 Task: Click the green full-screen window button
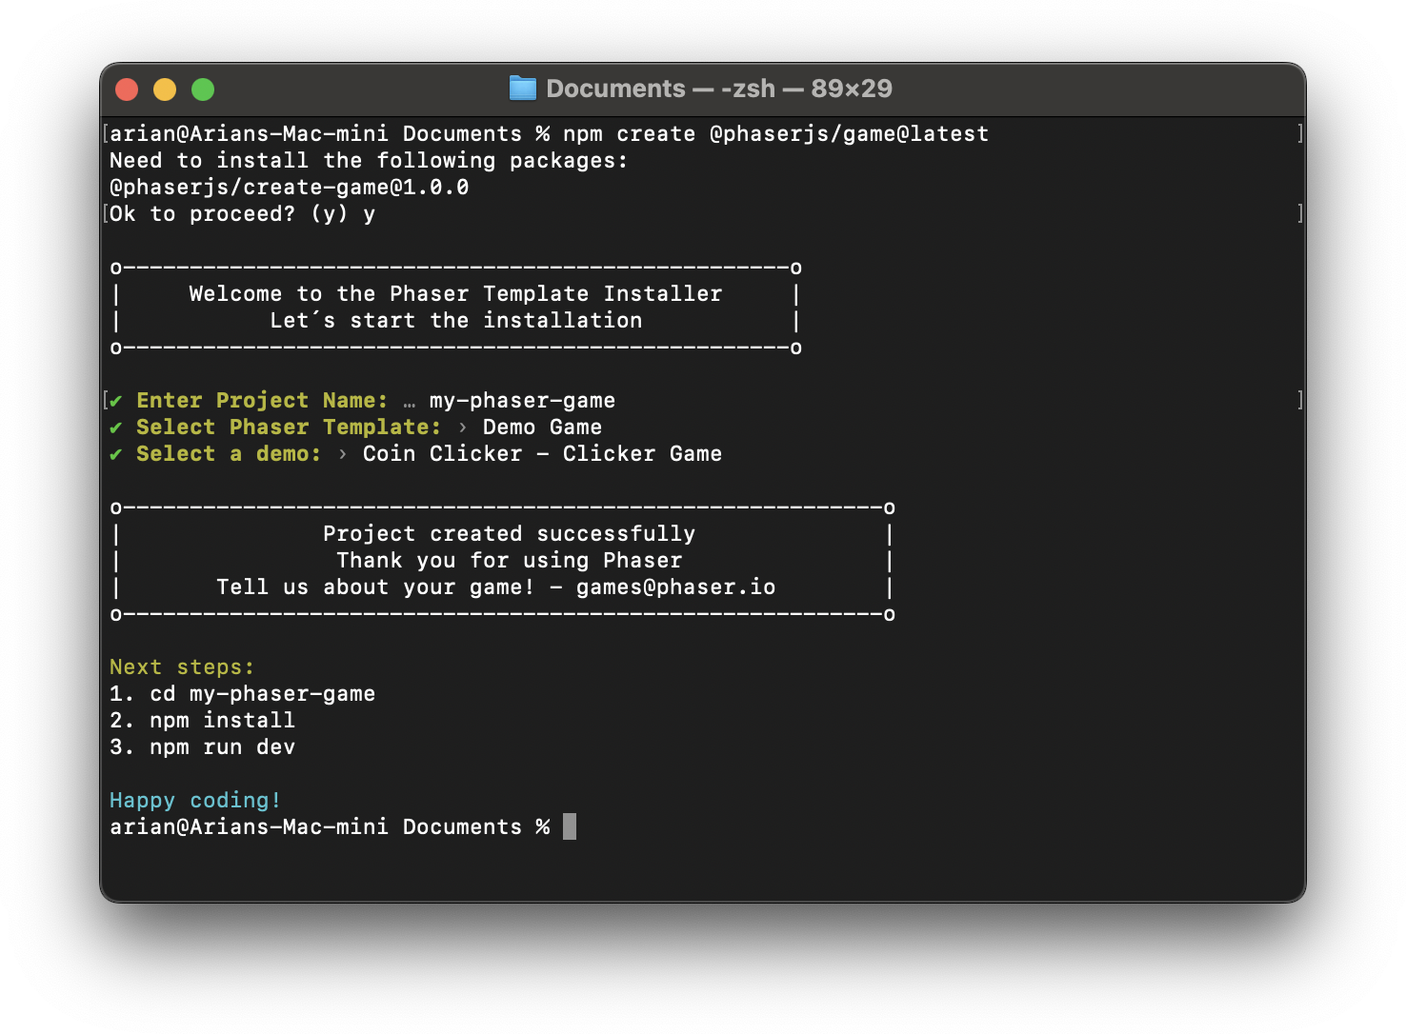(x=203, y=89)
